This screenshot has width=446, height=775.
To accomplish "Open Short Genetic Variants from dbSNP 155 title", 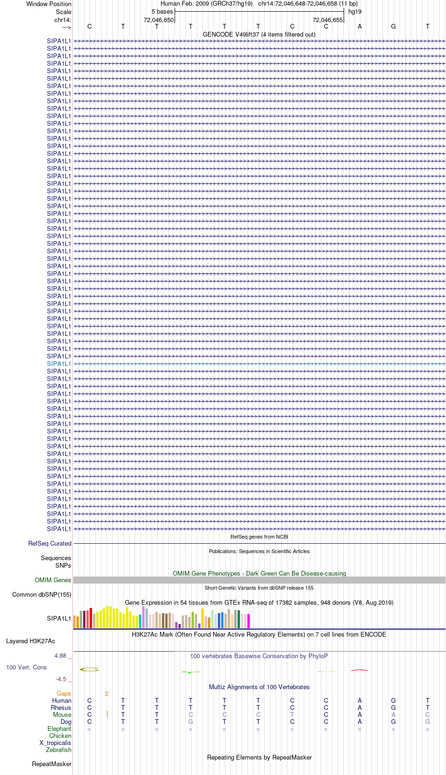I will click(x=259, y=588).
